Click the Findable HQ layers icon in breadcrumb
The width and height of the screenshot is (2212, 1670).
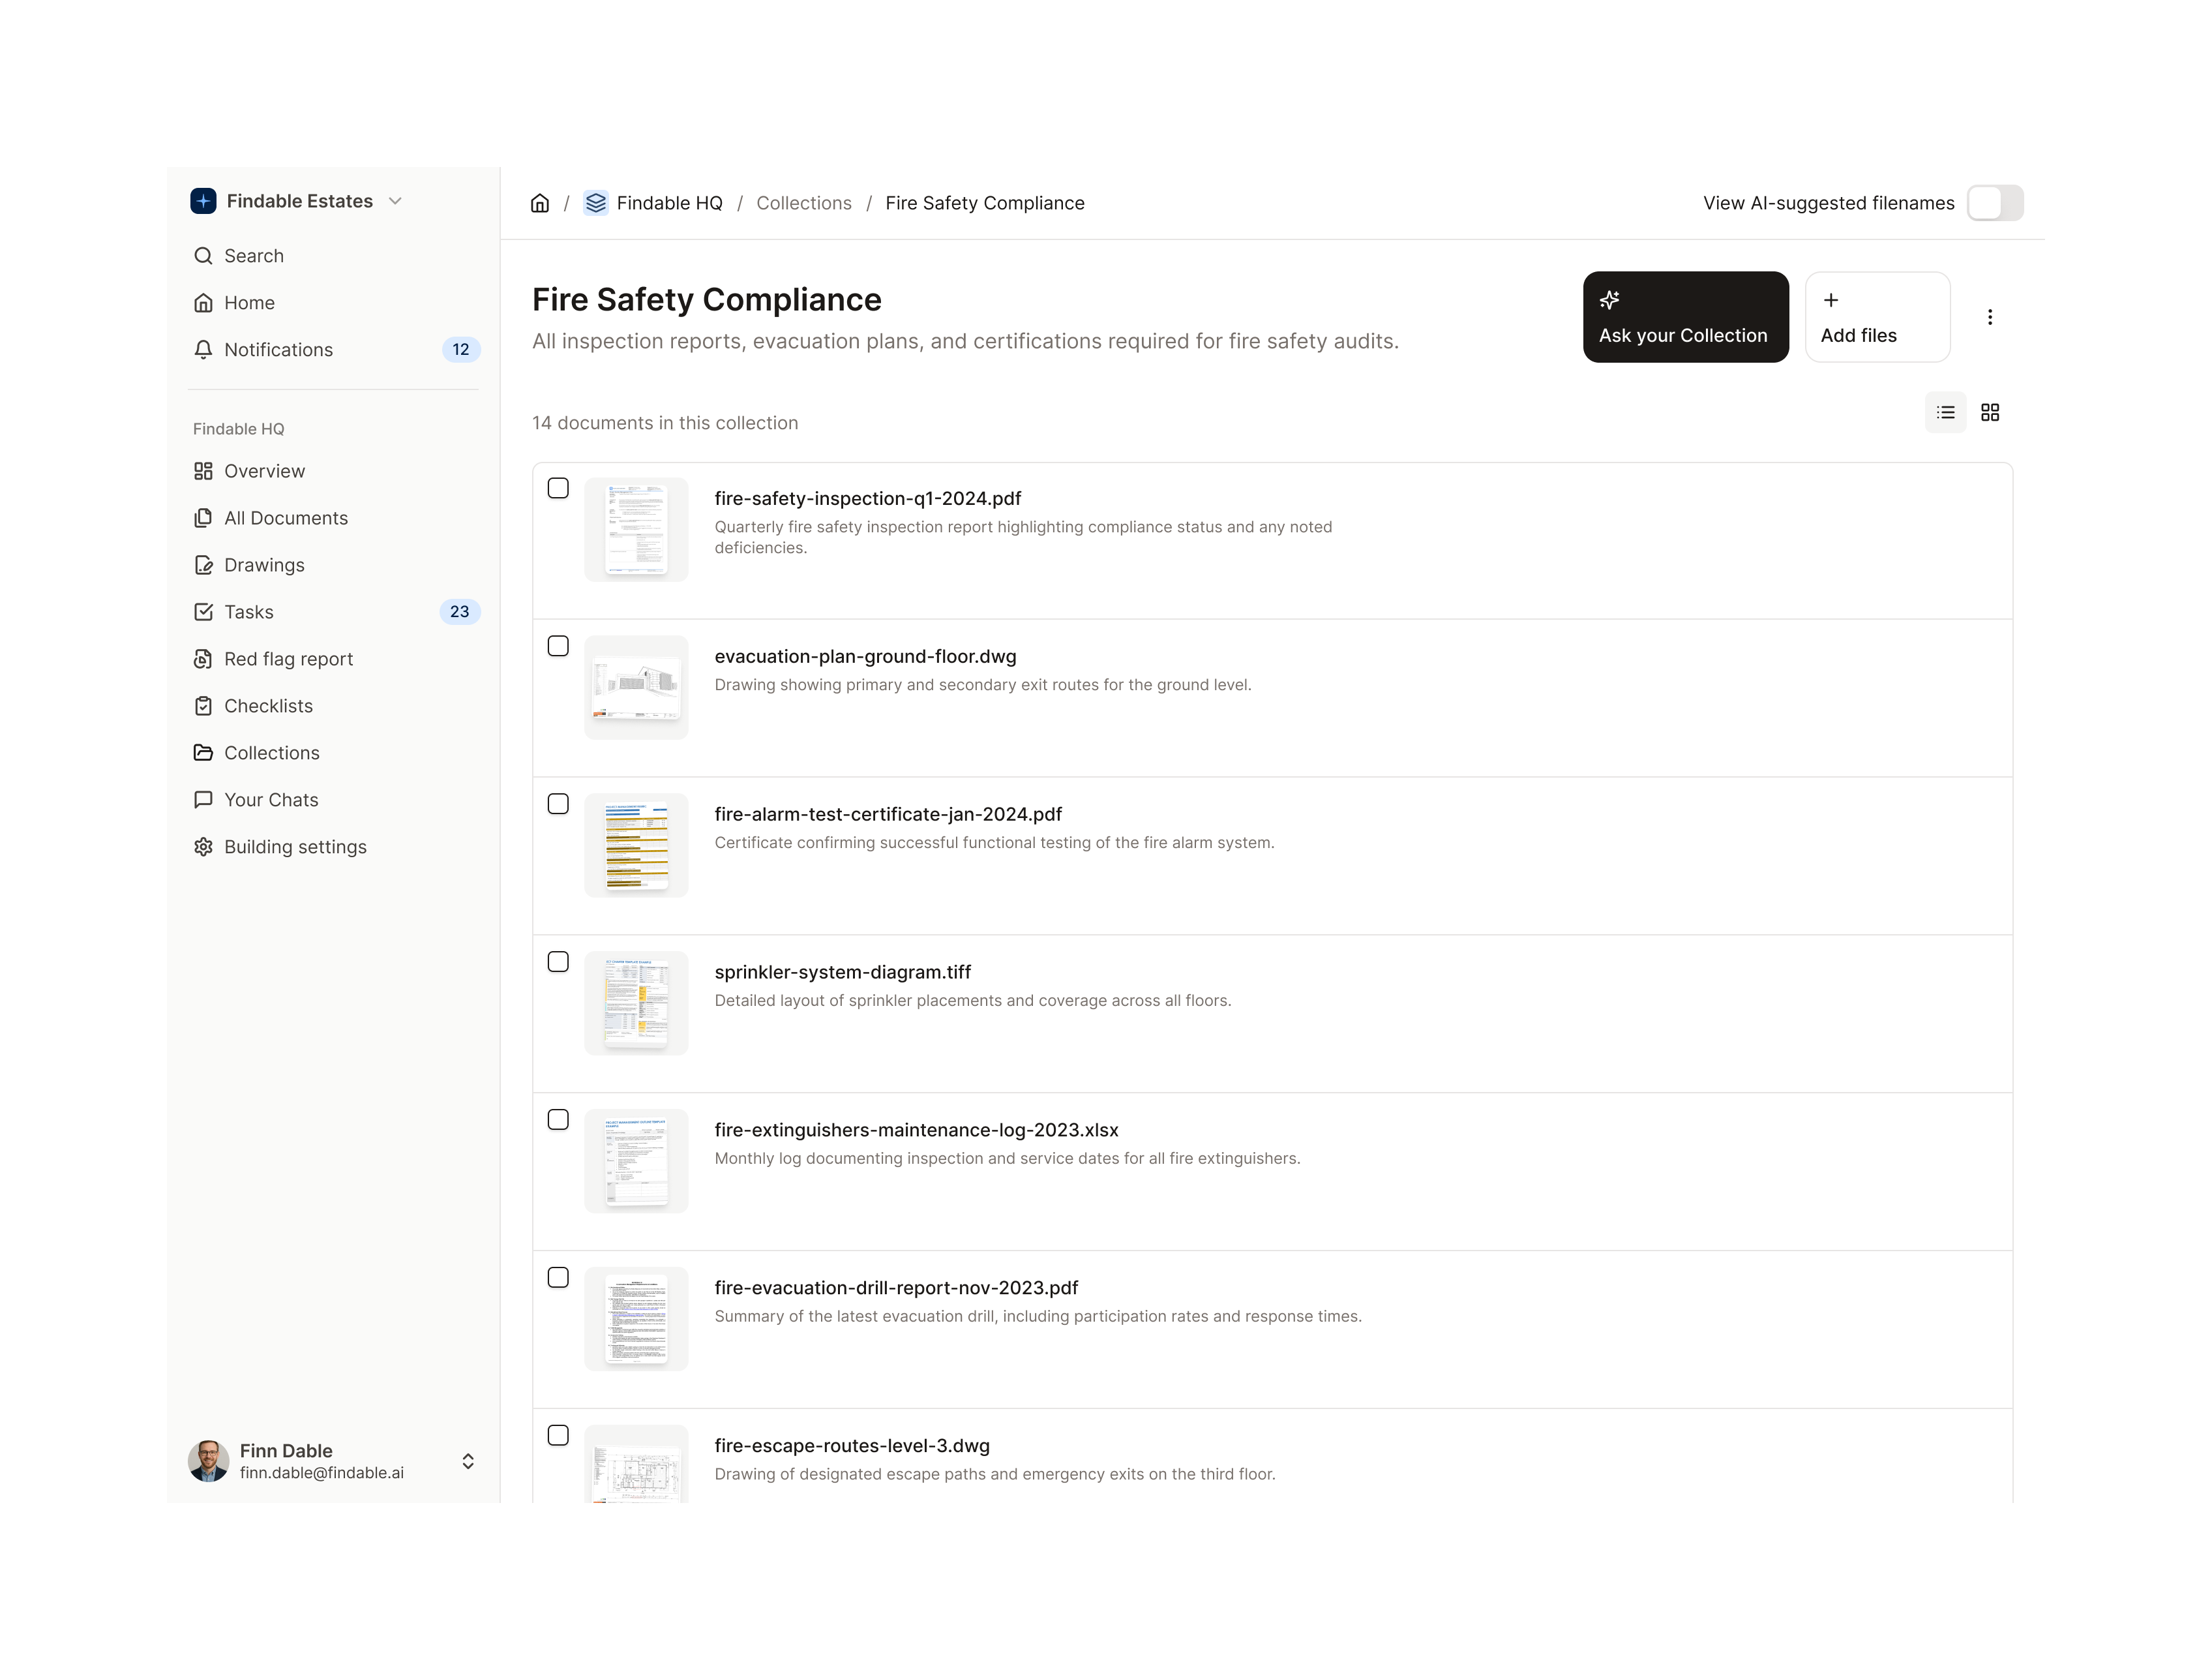pos(596,203)
